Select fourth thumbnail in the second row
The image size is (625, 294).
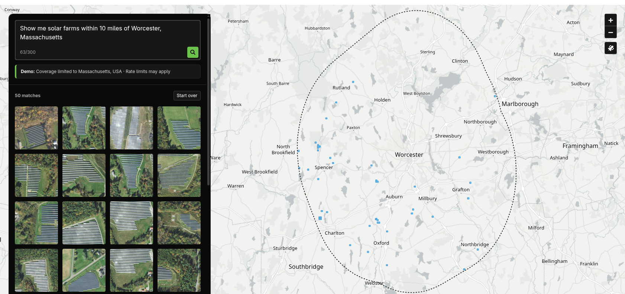[179, 175]
